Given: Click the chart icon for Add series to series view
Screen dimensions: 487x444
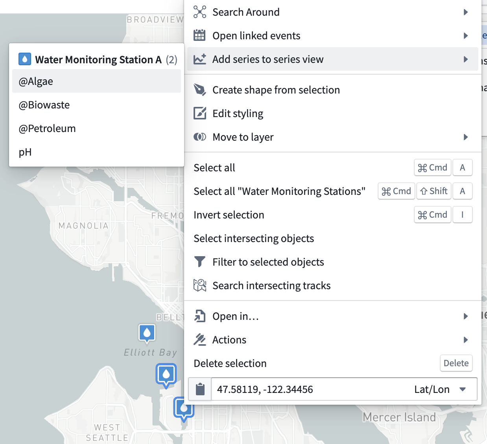Looking at the screenshot, I should pos(200,59).
